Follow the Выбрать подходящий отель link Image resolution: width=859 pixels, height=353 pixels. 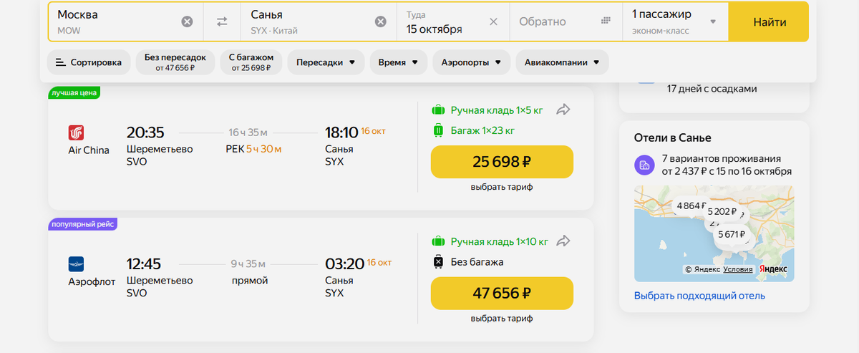tap(699, 296)
